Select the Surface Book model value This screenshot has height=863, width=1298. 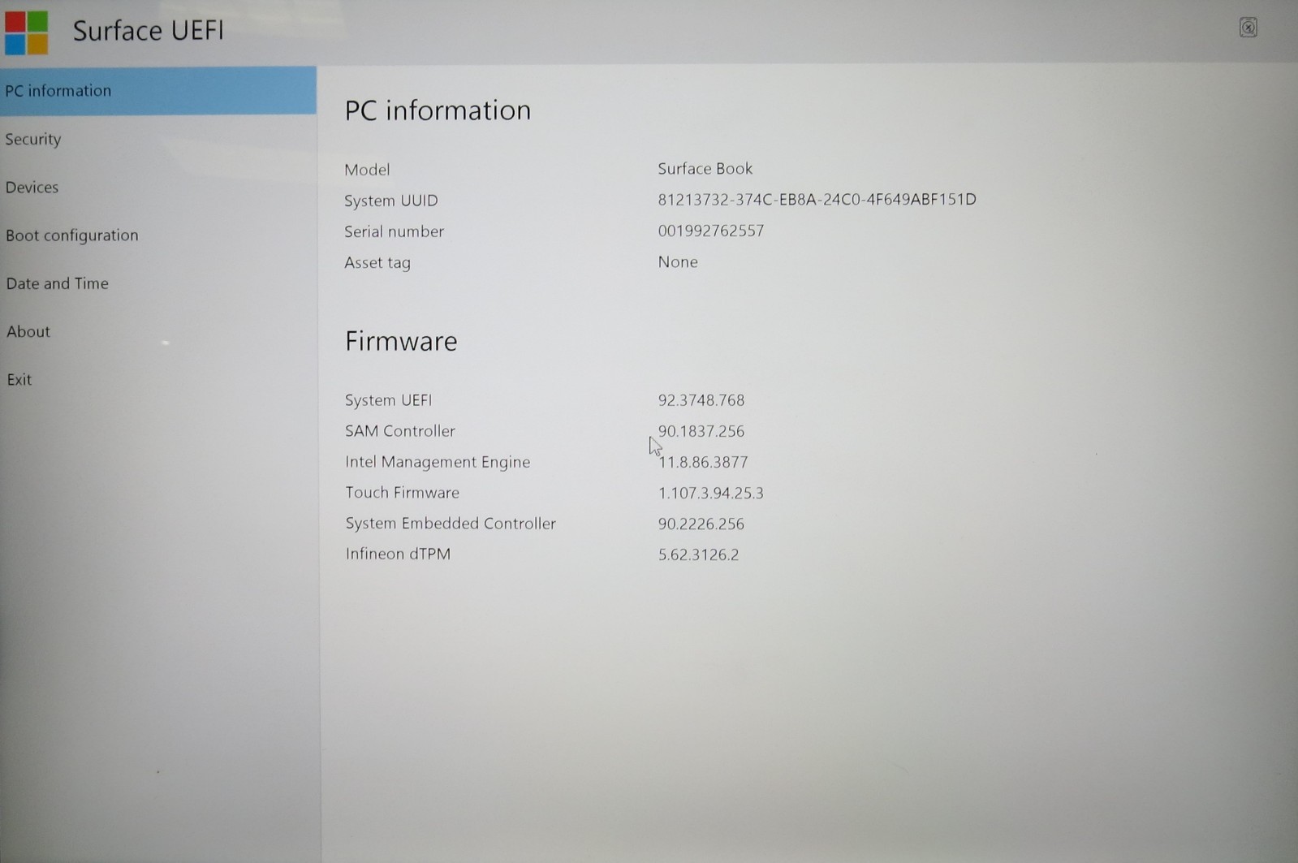705,169
